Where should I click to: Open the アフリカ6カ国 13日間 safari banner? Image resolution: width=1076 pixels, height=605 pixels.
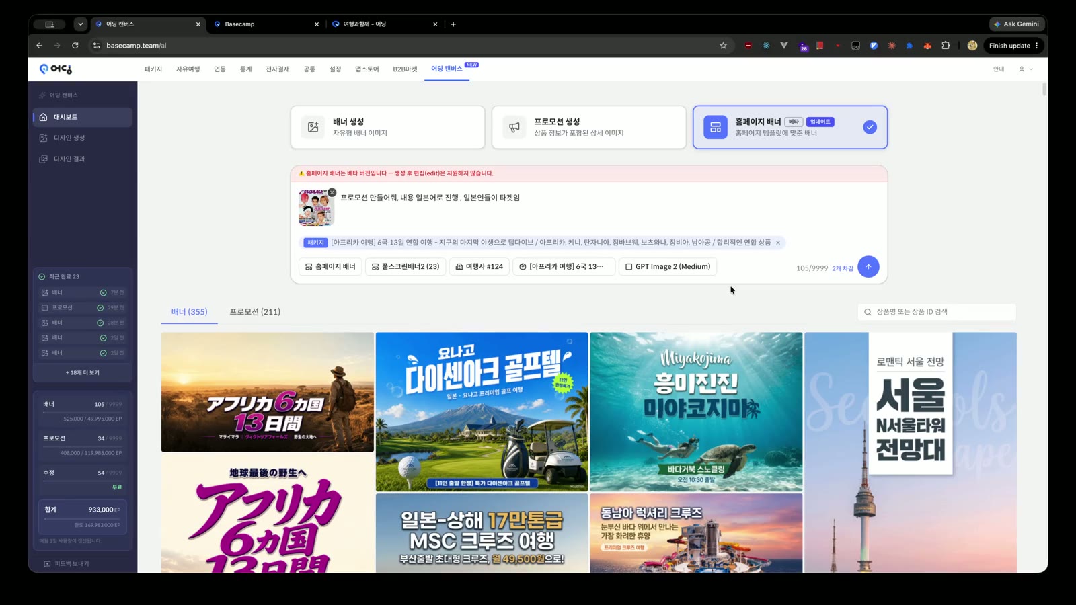[268, 393]
